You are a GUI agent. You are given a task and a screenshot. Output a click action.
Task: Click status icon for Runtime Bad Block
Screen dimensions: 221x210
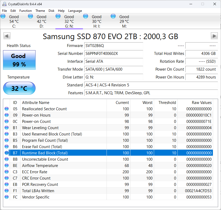[x=7, y=153]
